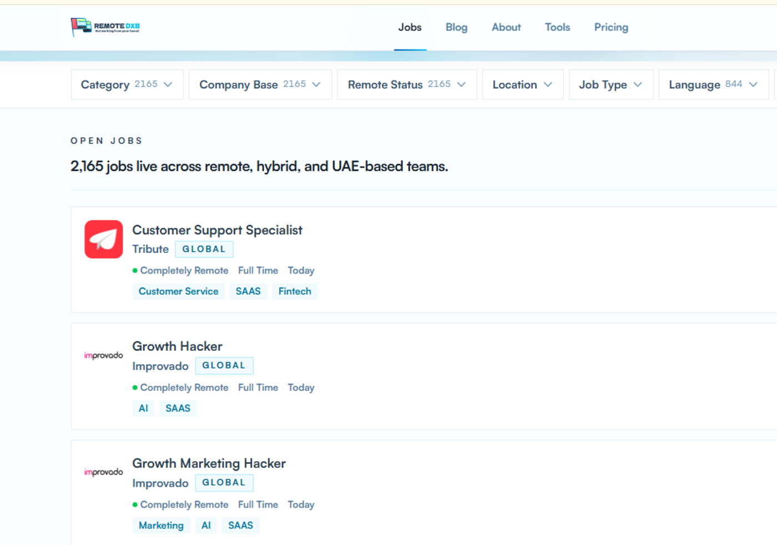Click GLOBAL badge on Growth Hacker card
Image resolution: width=777 pixels, height=545 pixels.
tap(224, 366)
